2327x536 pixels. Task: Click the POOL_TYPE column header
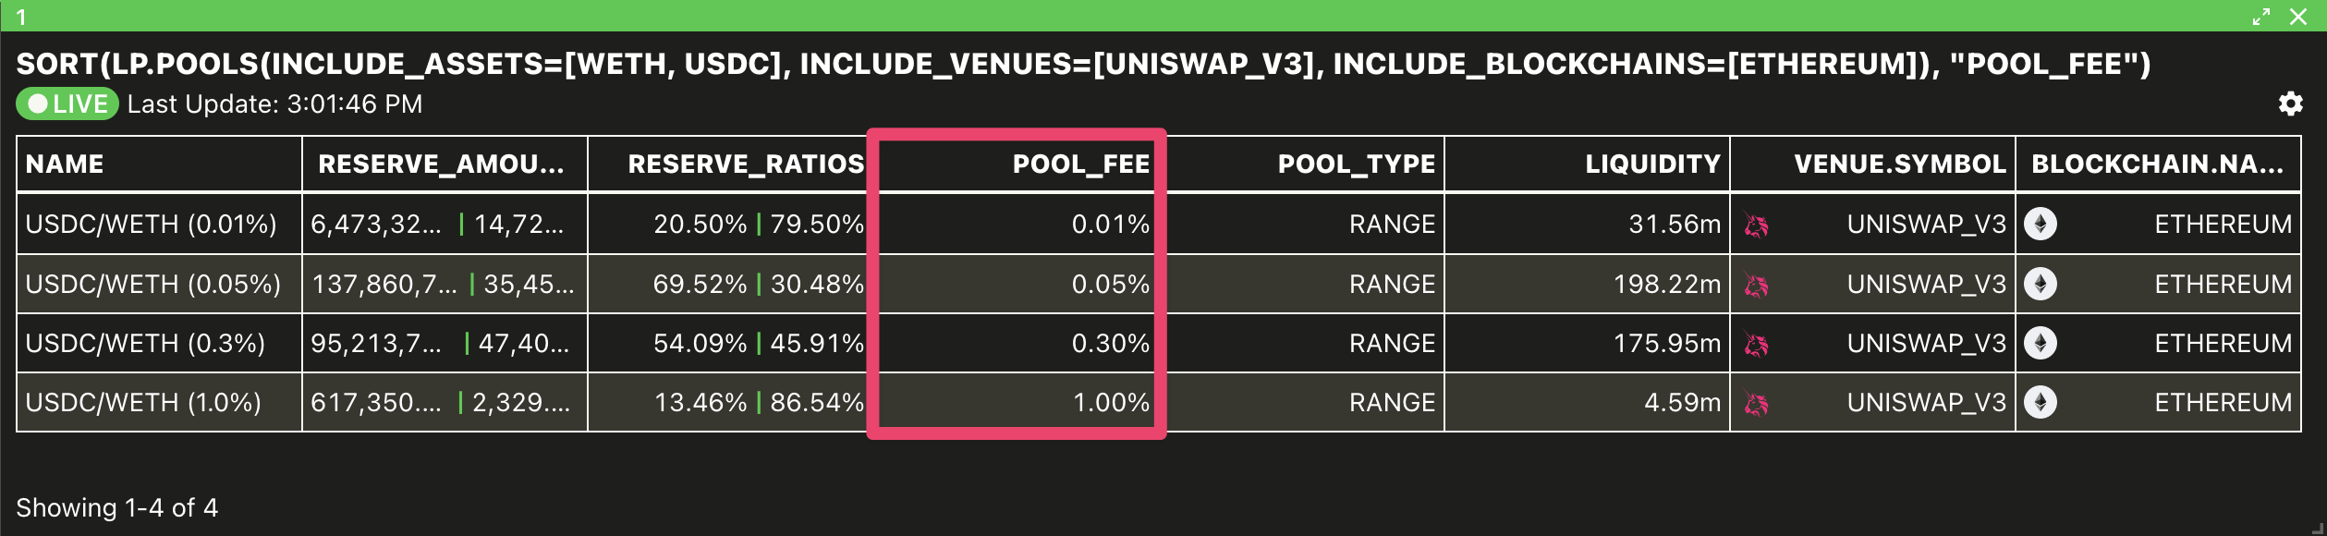tap(1357, 164)
